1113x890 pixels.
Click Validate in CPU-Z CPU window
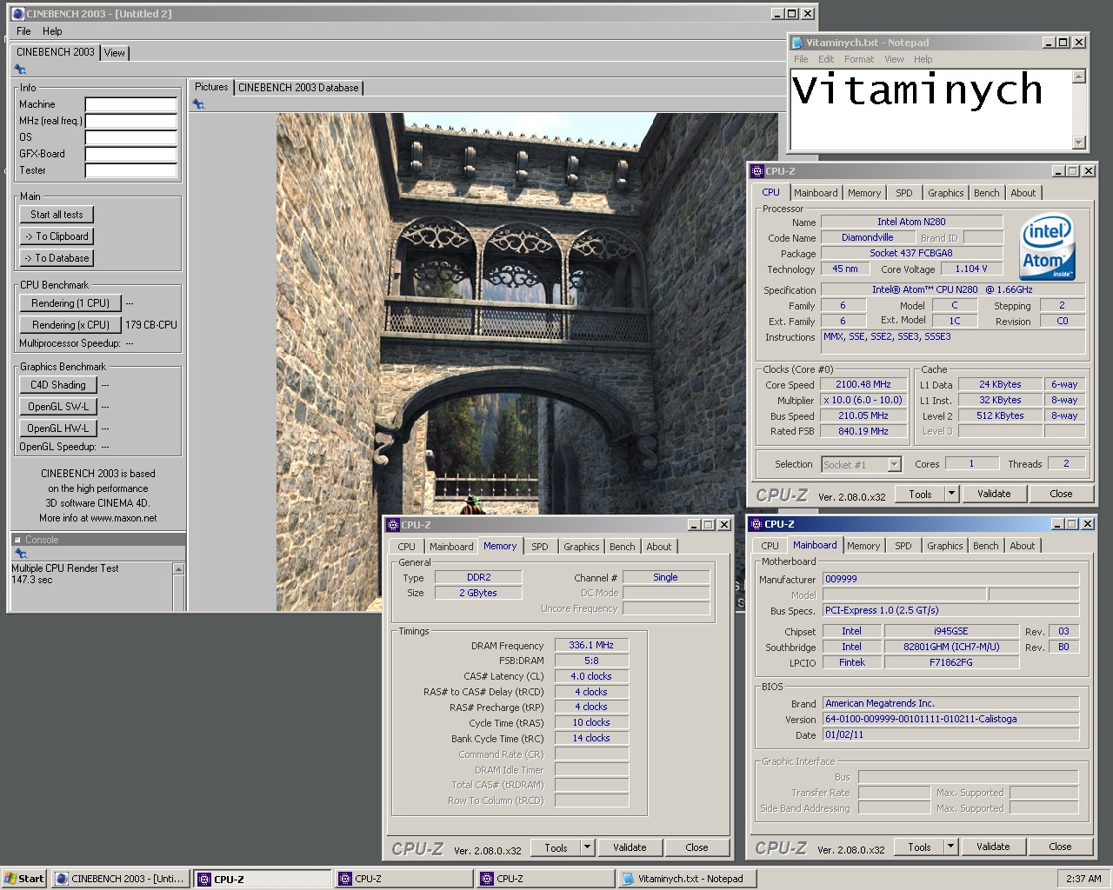tap(994, 494)
